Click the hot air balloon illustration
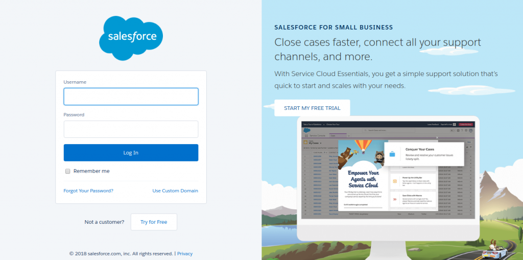This screenshot has width=523, height=260. [x=363, y=147]
